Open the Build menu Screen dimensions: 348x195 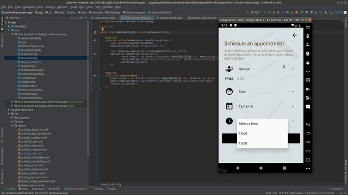(x=74, y=7)
